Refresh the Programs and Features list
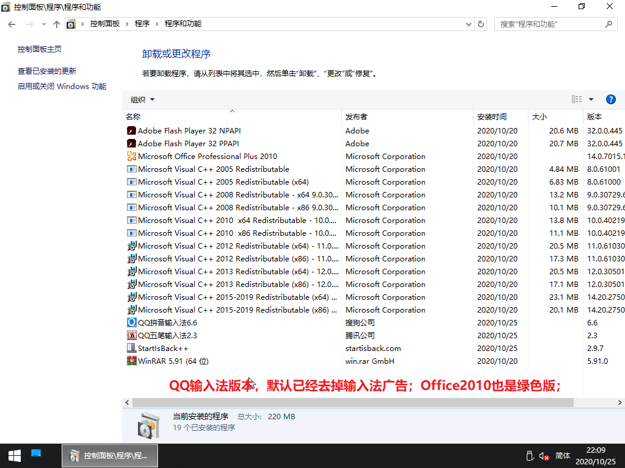Screen dimensions: 625x468 [481, 24]
